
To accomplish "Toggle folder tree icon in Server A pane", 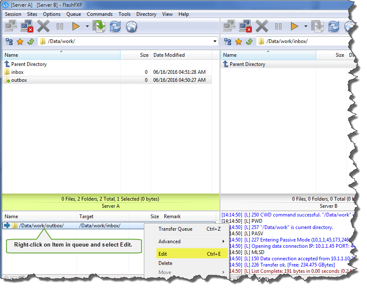I will (x=9, y=42).
